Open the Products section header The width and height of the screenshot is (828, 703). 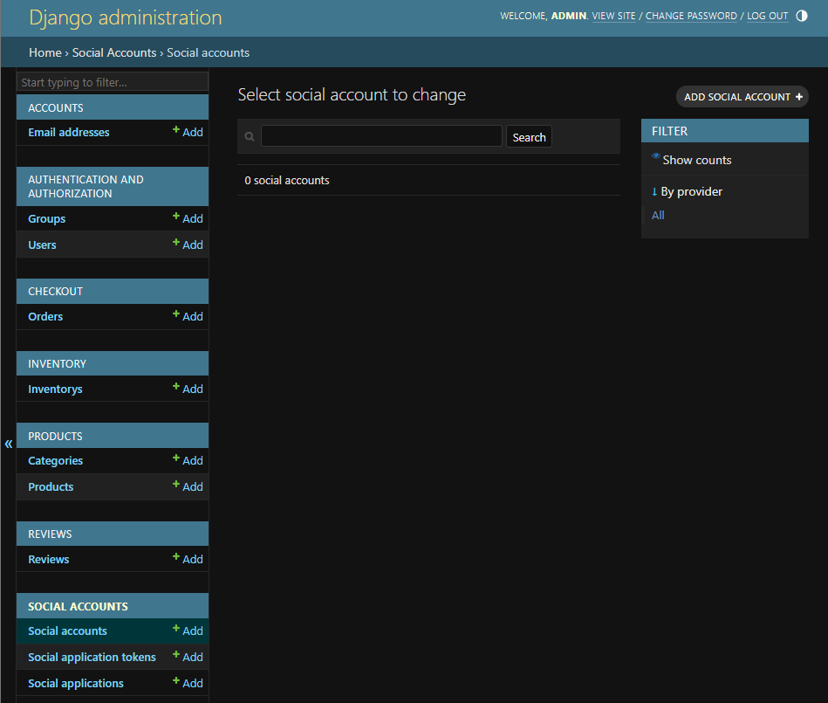pos(55,436)
